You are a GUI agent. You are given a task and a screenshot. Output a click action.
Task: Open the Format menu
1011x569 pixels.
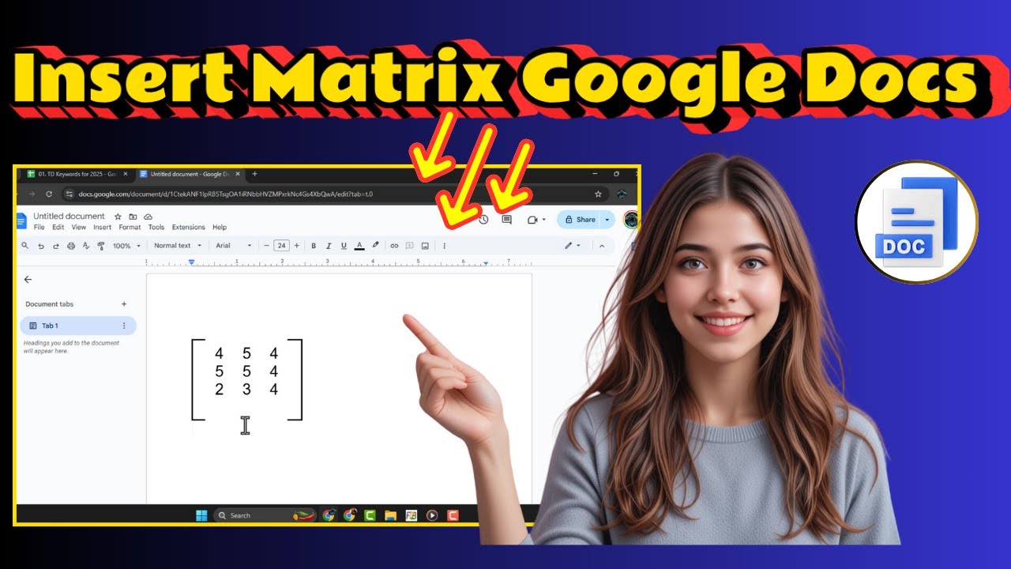(130, 228)
